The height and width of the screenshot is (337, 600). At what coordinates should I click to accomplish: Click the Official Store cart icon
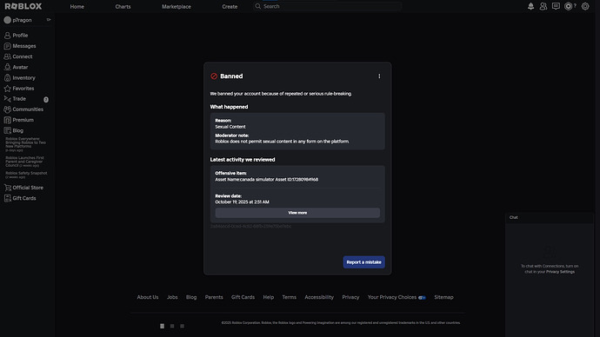pos(7,188)
